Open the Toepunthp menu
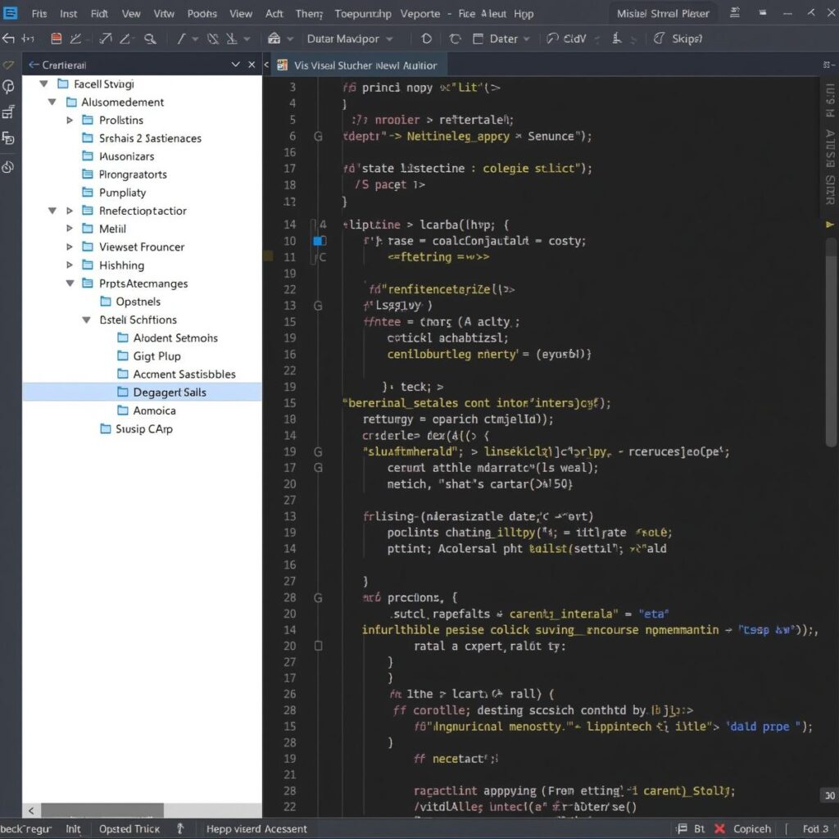The image size is (839, 839). click(363, 13)
